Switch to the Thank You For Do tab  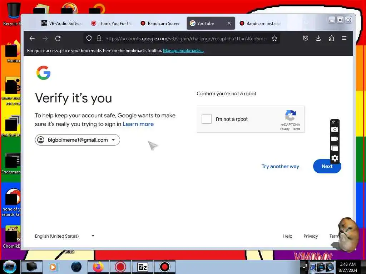click(x=112, y=23)
